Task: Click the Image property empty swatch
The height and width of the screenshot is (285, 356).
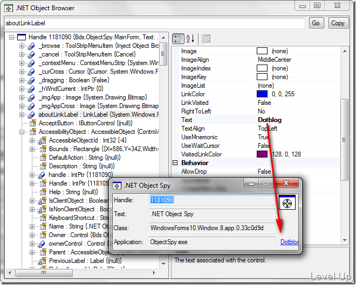Action: [x=262, y=51]
